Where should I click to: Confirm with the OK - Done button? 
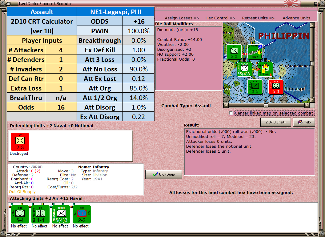[x=164, y=175]
